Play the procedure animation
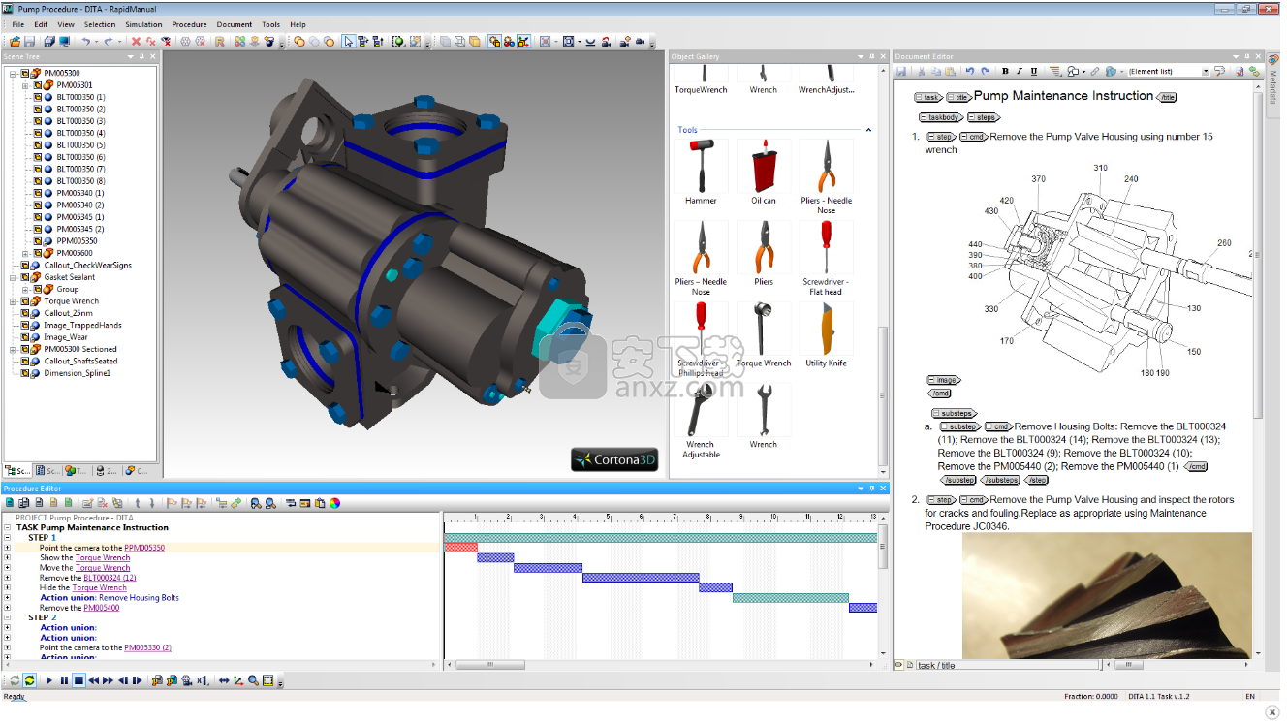1287x725 pixels. 49,680
